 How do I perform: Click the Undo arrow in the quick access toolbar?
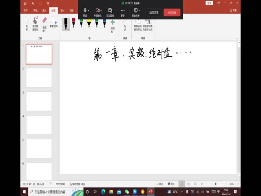[33, 4]
